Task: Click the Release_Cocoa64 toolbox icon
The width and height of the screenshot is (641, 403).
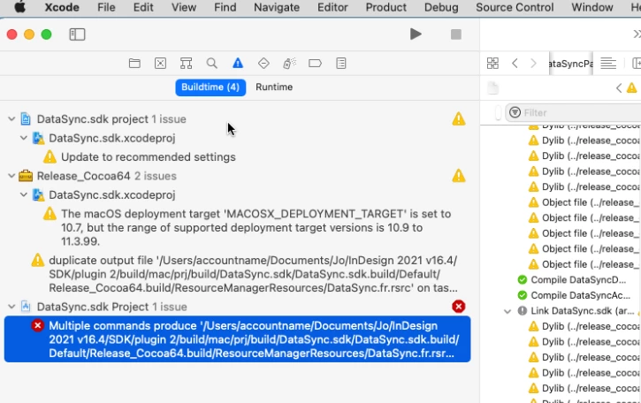Action: [26, 176]
